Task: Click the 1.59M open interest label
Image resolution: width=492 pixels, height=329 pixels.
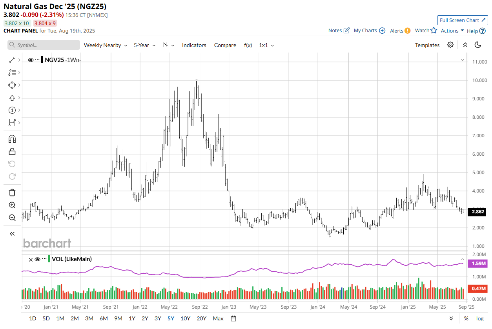Action: pyautogui.click(x=477, y=264)
